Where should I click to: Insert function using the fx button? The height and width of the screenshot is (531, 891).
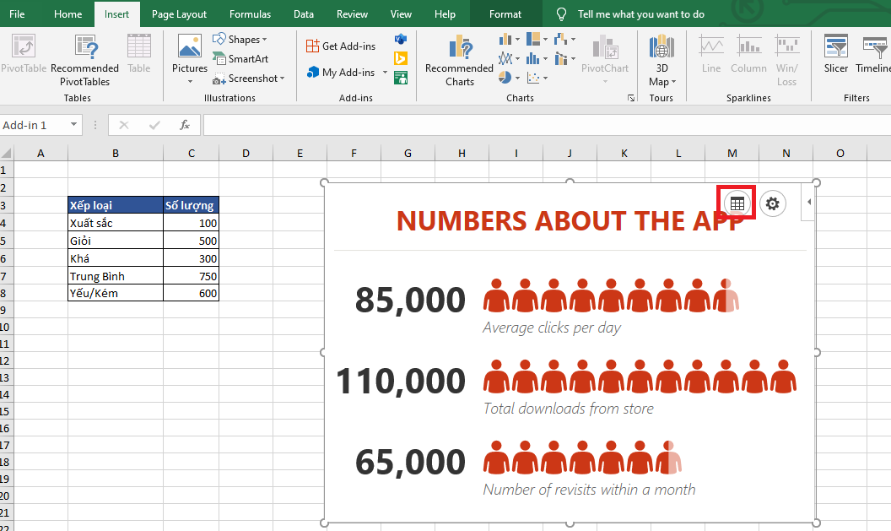[x=185, y=125]
